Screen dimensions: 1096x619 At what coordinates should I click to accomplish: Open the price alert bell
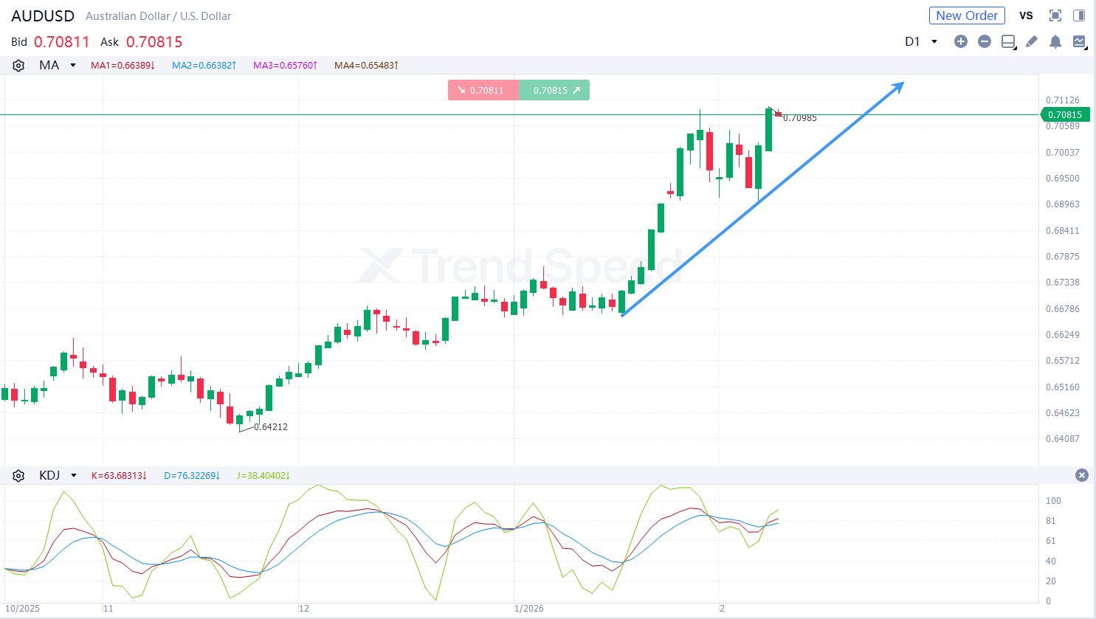coord(1055,41)
